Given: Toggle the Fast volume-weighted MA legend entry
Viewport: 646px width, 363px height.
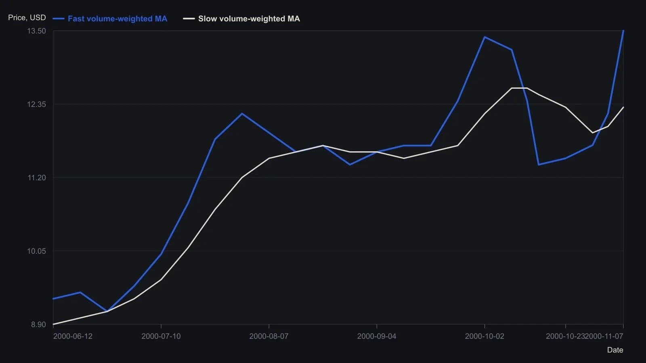Looking at the screenshot, I should (x=110, y=19).
